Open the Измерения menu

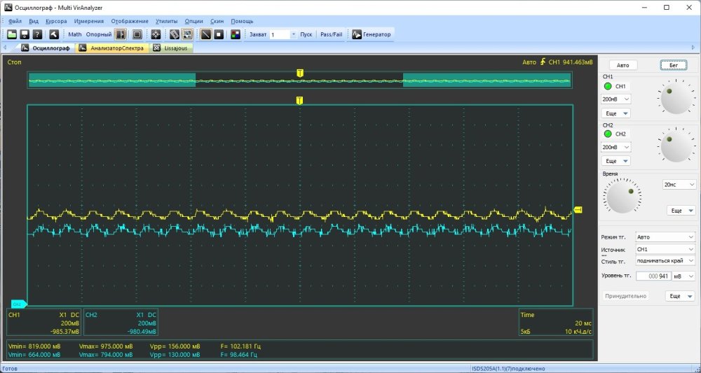(x=88, y=21)
